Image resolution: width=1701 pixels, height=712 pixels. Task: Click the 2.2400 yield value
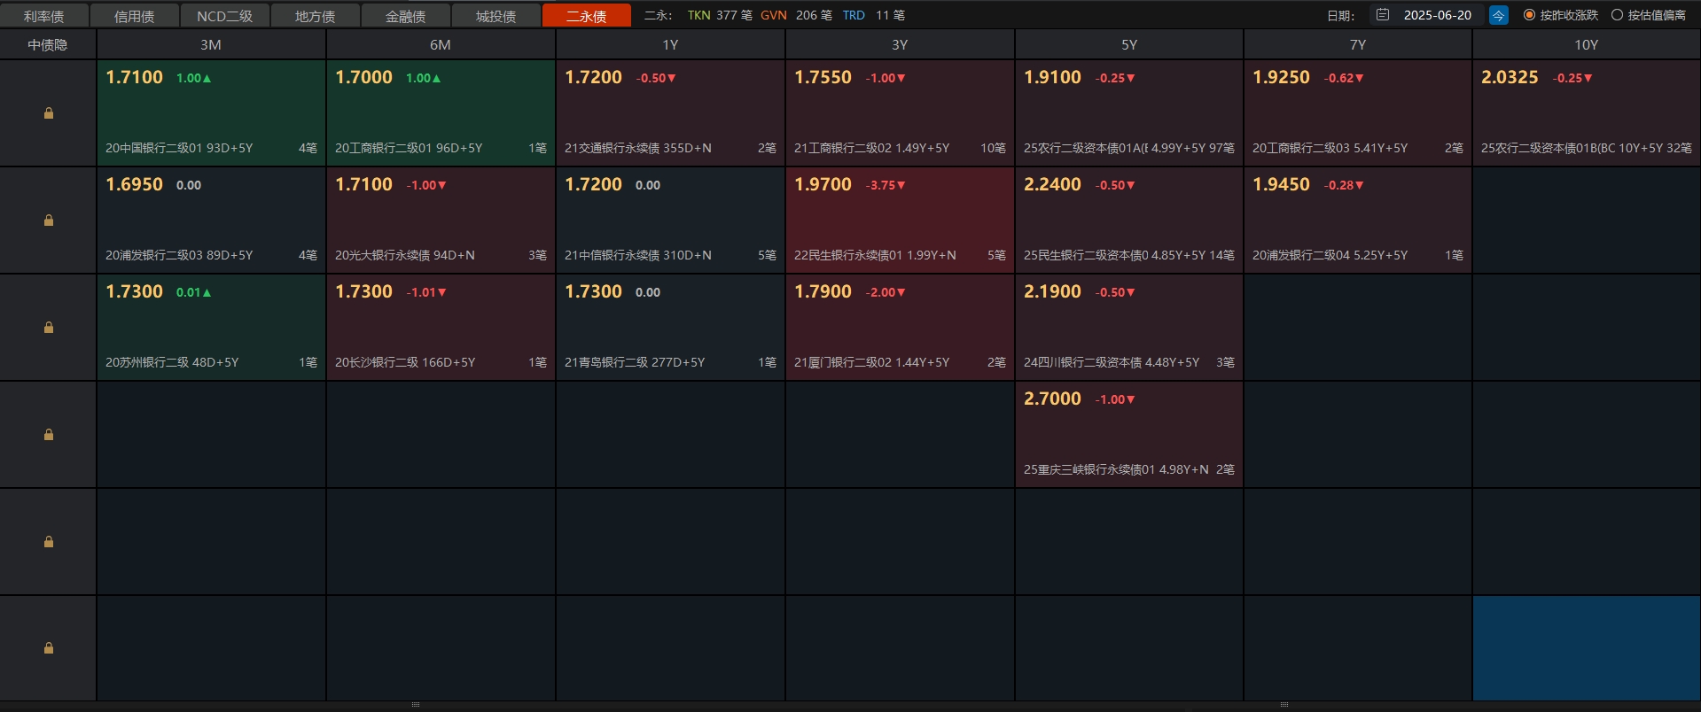click(x=1052, y=184)
